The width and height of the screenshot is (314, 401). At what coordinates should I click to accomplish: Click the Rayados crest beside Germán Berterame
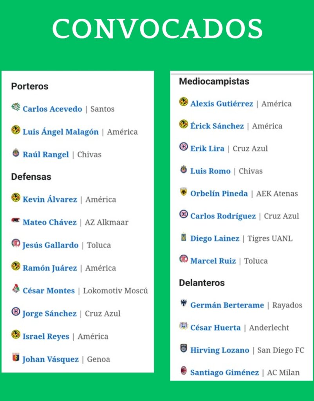pyautogui.click(x=184, y=303)
